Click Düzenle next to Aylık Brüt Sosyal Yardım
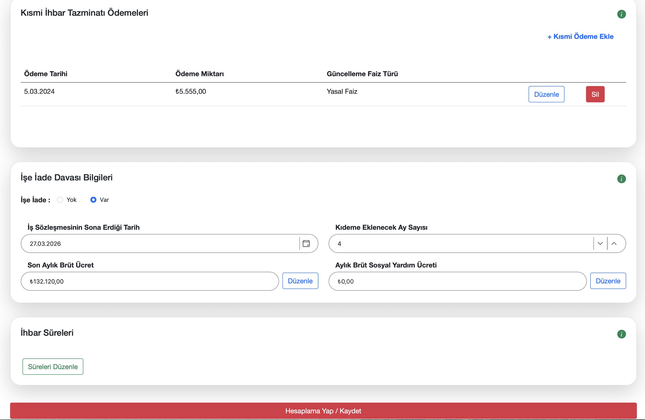Image resolution: width=645 pixels, height=420 pixels. pos(608,281)
